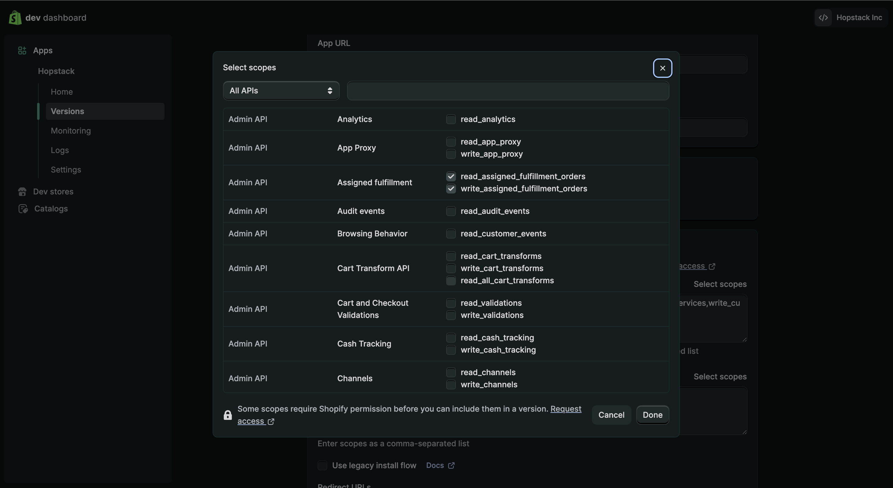Image resolution: width=893 pixels, height=488 pixels.
Task: Click the Catalogs icon in sidebar
Action: point(23,209)
